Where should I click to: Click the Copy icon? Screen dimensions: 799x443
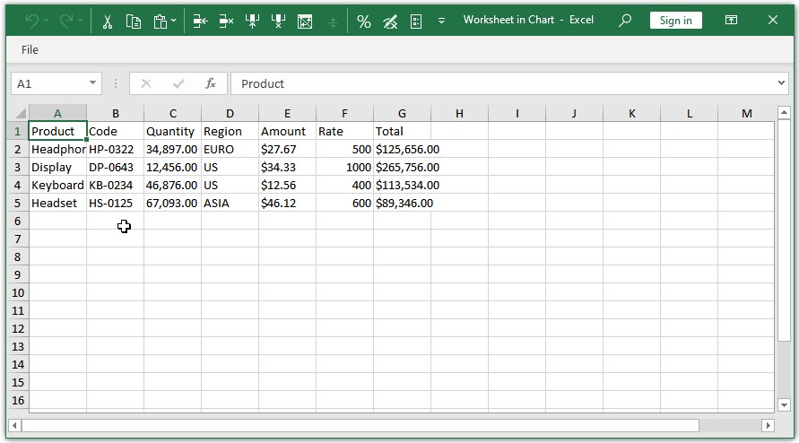[x=134, y=22]
